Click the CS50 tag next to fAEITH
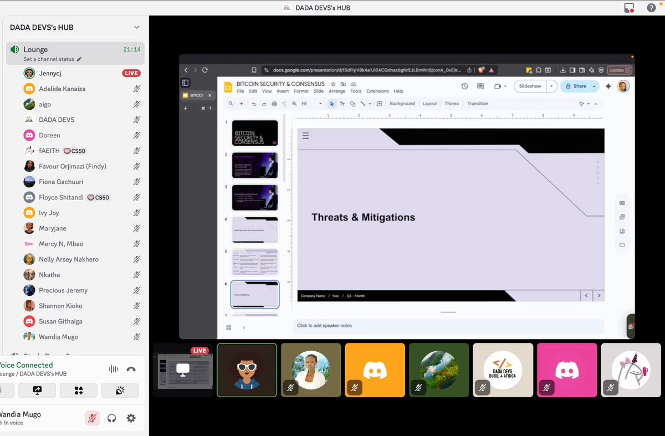Viewport: 665px width, 436px height. coord(75,151)
